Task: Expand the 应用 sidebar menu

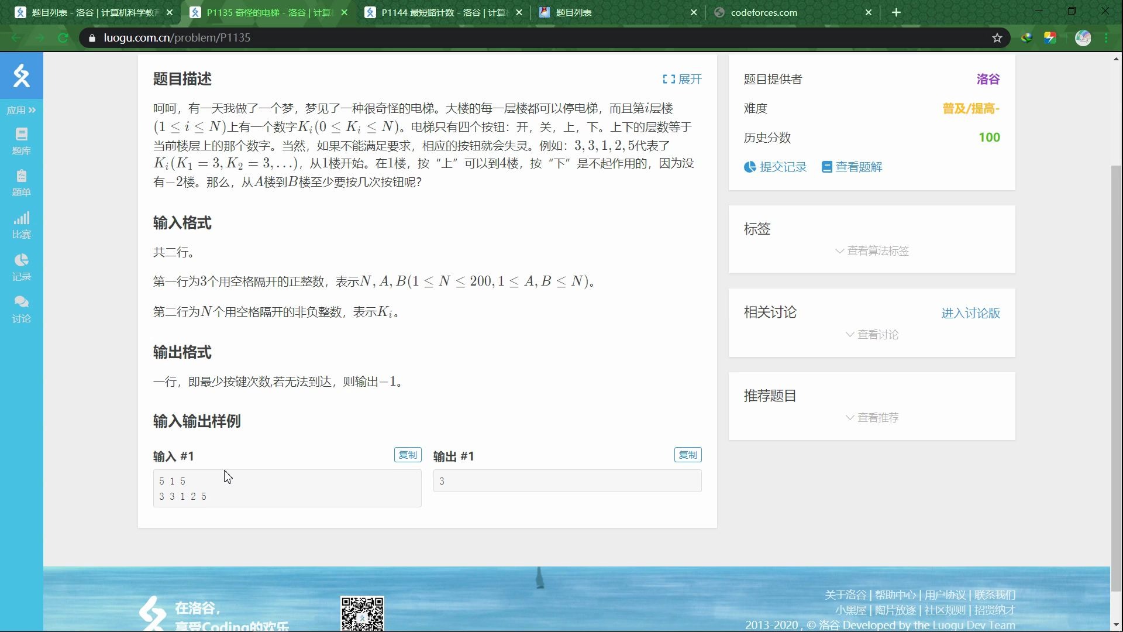Action: tap(22, 110)
